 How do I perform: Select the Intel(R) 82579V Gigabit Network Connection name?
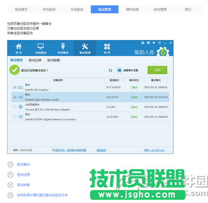click(x=50, y=119)
